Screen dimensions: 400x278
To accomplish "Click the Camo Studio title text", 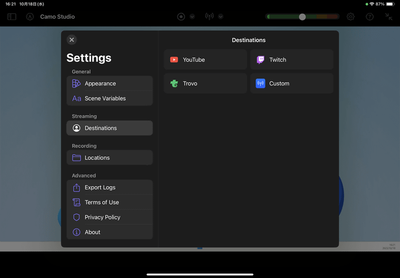I will [57, 16].
